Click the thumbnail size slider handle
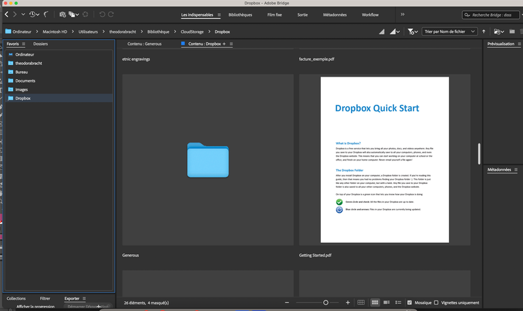This screenshot has height=311, width=523. pyautogui.click(x=325, y=302)
